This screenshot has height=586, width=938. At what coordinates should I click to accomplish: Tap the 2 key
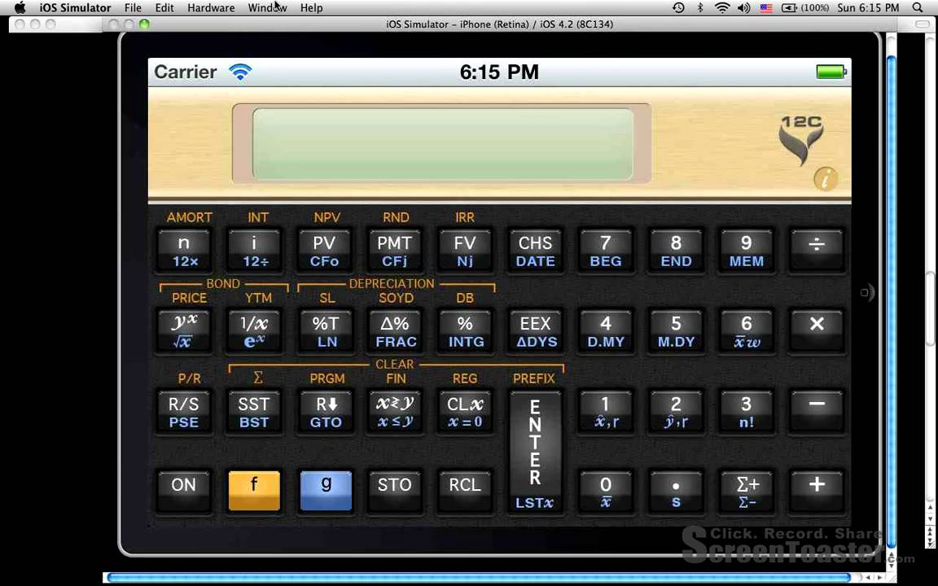(676, 412)
